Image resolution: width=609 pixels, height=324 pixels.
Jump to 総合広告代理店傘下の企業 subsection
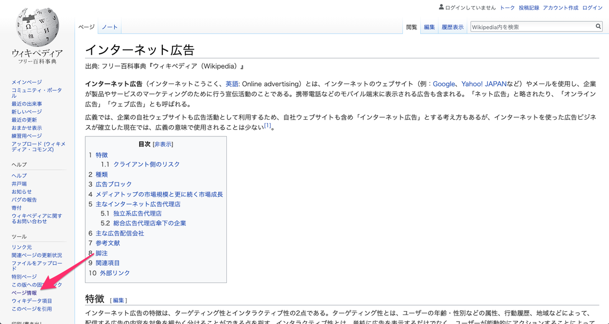coord(150,223)
